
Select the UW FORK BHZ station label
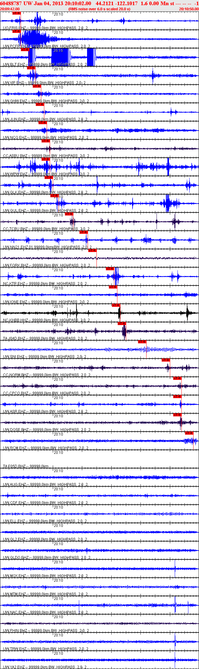click(x=16, y=265)
